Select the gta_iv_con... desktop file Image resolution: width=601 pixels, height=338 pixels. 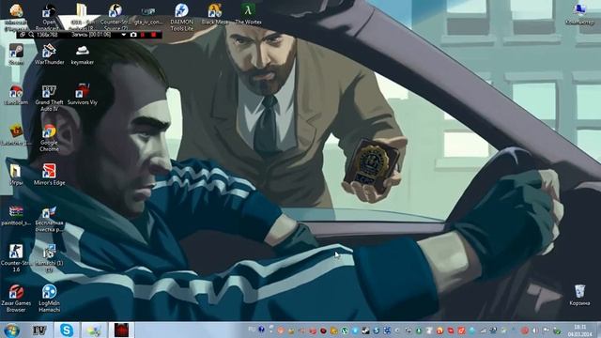148,16
